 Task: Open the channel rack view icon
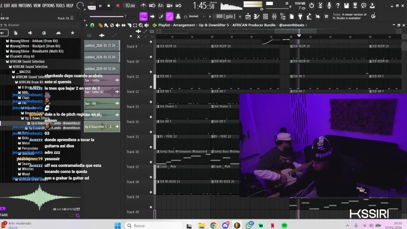pos(266,17)
